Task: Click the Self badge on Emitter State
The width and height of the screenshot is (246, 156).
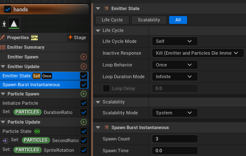Action: pyautogui.click(x=37, y=76)
